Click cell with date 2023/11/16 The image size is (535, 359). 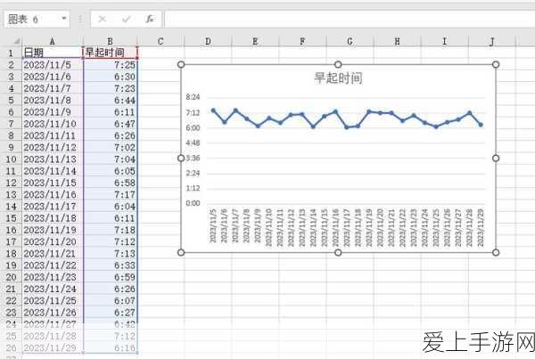pos(53,194)
